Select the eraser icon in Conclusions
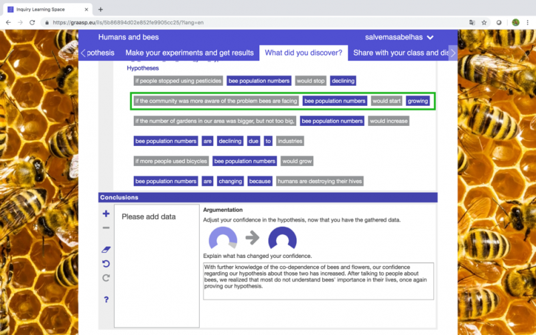 106,249
